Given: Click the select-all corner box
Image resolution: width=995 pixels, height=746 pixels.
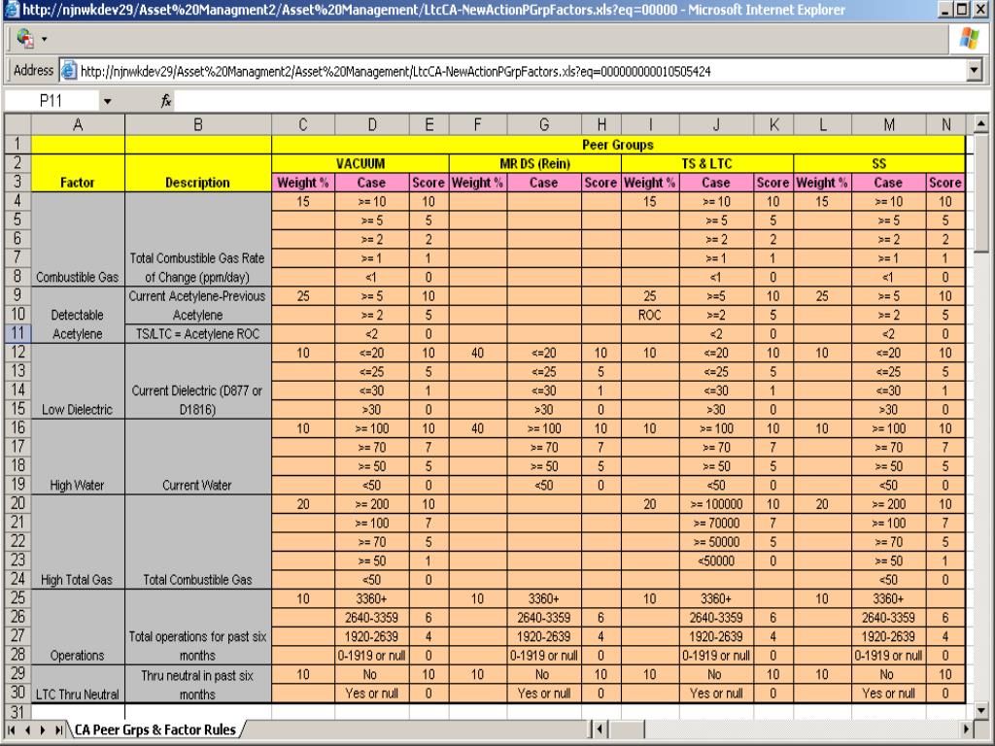Looking at the screenshot, I should [x=17, y=125].
